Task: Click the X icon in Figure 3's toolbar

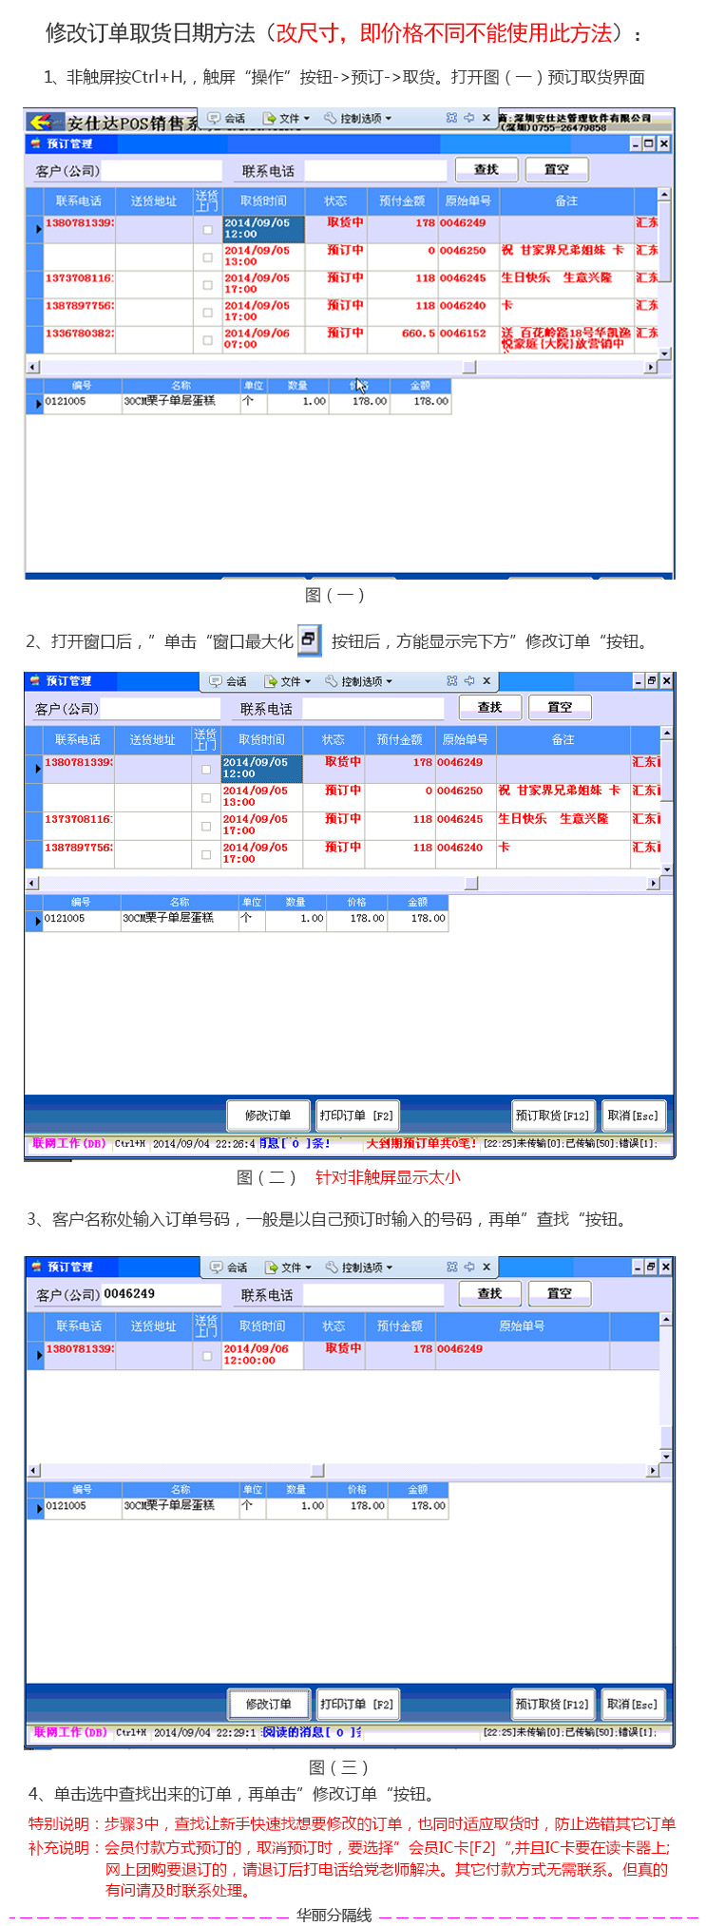Action: click(486, 1267)
